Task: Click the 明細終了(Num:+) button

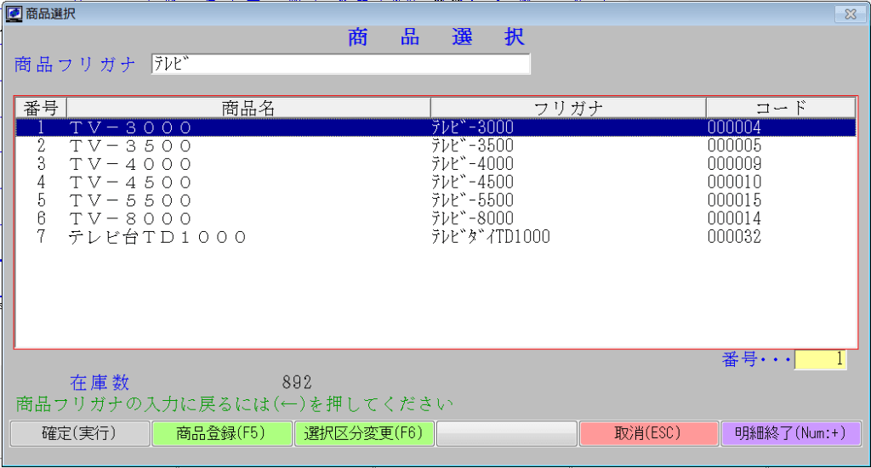Action: click(790, 434)
